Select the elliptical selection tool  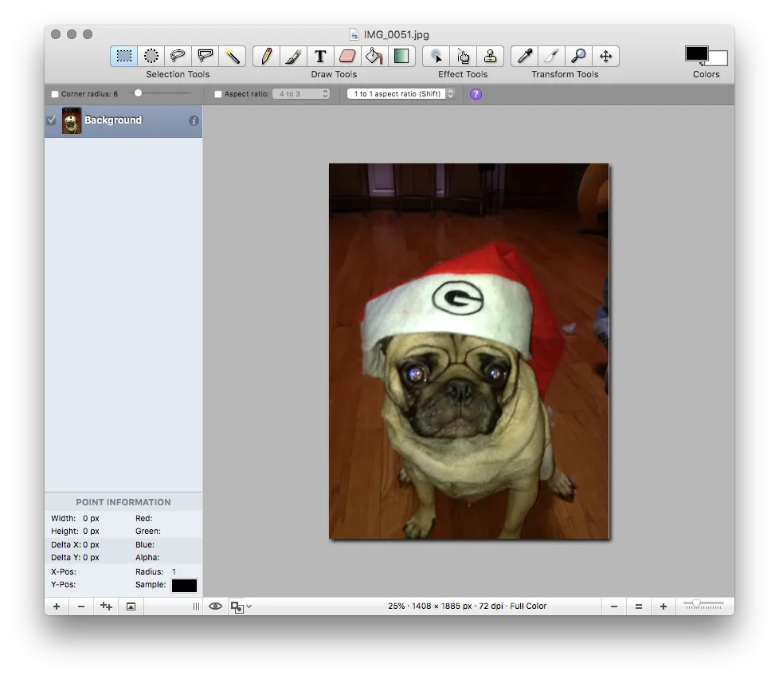[151, 56]
